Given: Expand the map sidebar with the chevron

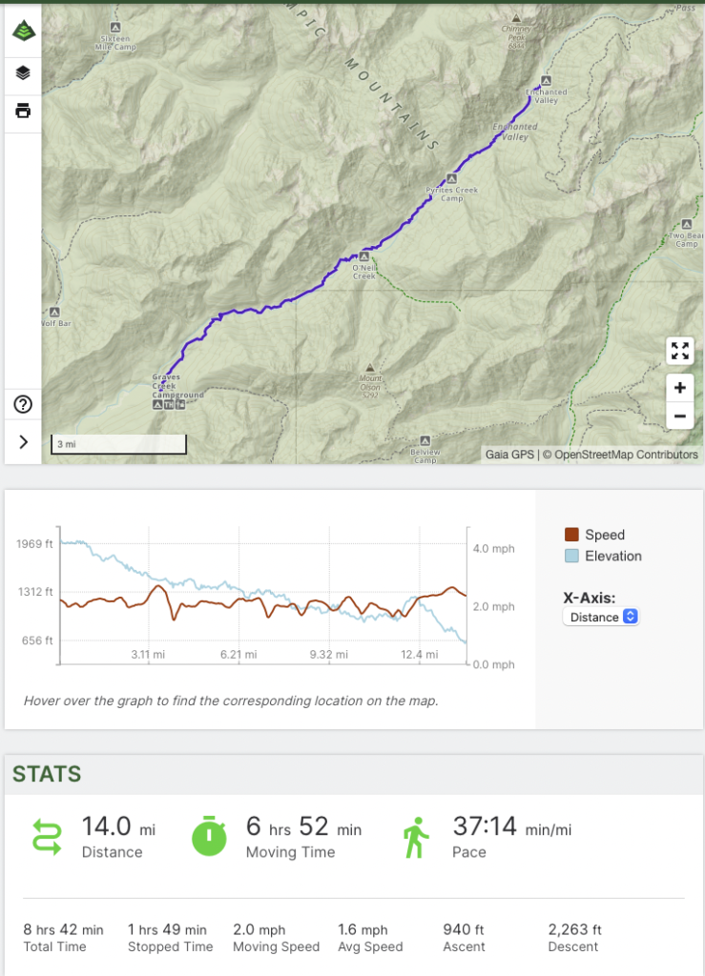Looking at the screenshot, I should click(23, 442).
